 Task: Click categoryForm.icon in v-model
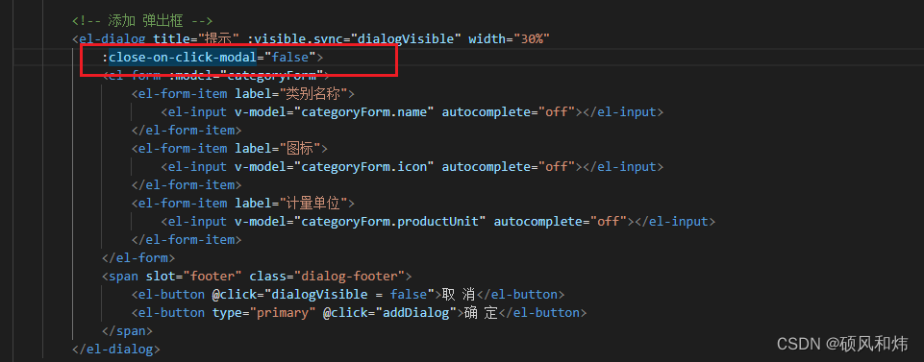click(363, 166)
